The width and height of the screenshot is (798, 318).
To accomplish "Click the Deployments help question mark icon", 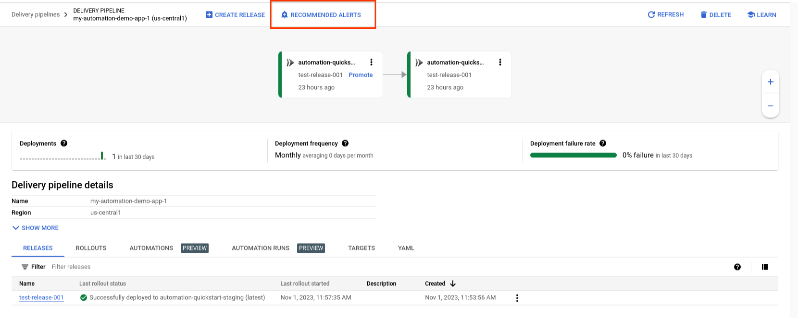I will click(64, 143).
